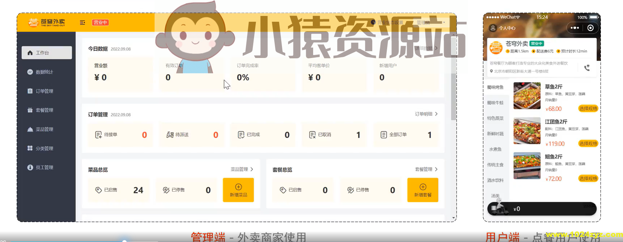Click the scrollbar down arrow in dashboard
This screenshot has width=623, height=242.
454,218
